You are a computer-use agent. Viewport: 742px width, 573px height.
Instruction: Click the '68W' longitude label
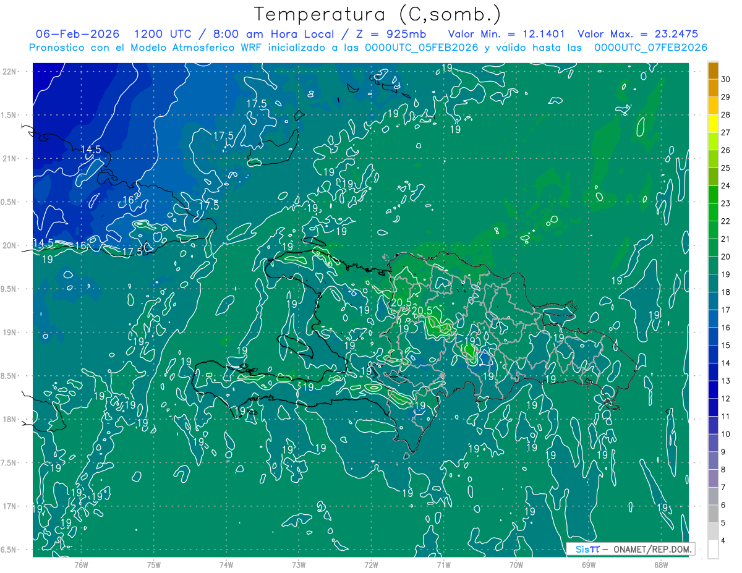(661, 564)
